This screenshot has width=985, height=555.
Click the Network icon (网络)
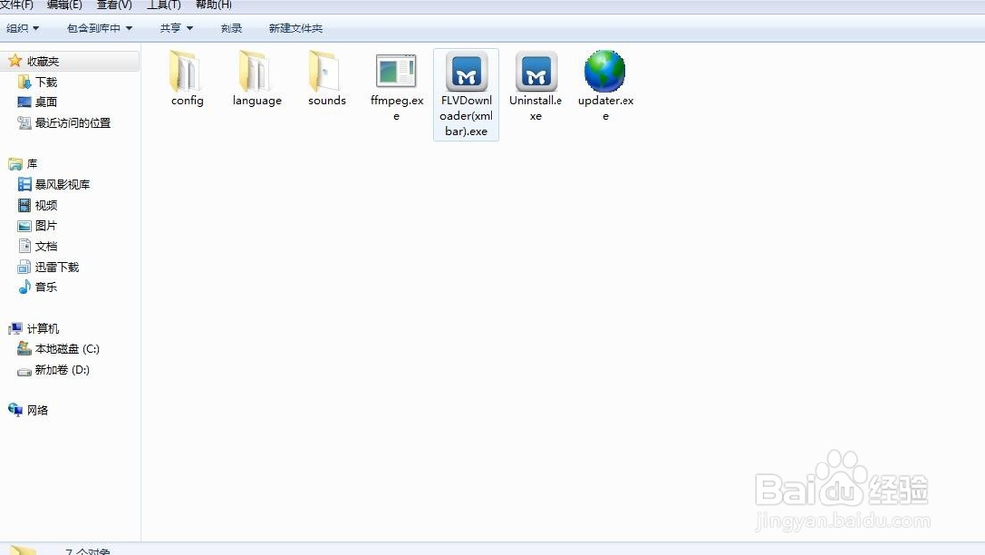coord(15,410)
